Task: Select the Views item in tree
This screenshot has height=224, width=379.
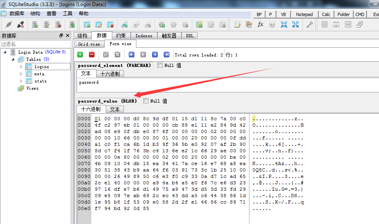Action: coord(32,88)
